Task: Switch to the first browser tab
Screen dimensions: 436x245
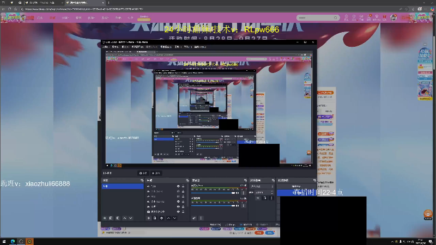Action: pos(44,3)
